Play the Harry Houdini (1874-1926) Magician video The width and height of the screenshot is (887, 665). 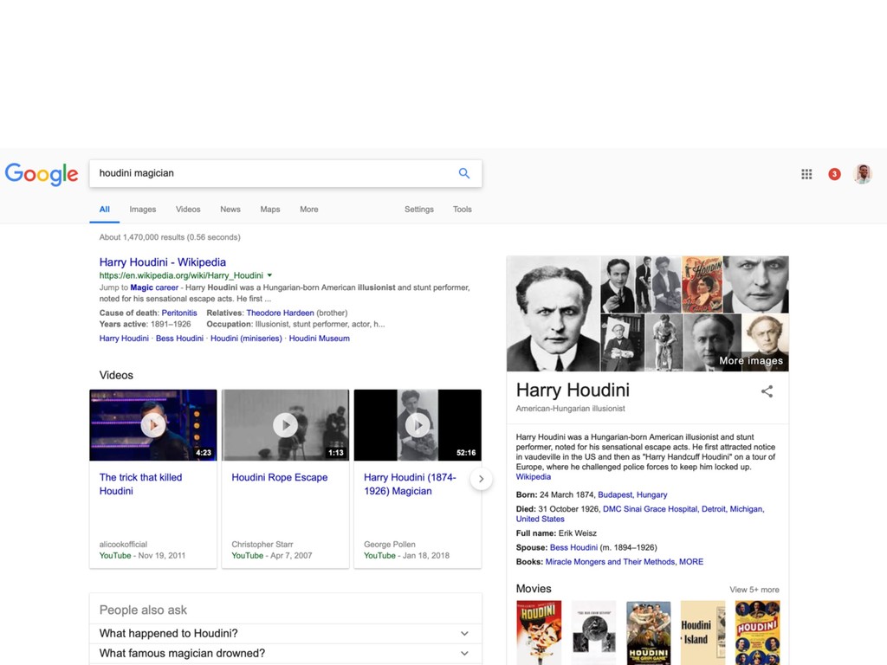[x=418, y=424]
